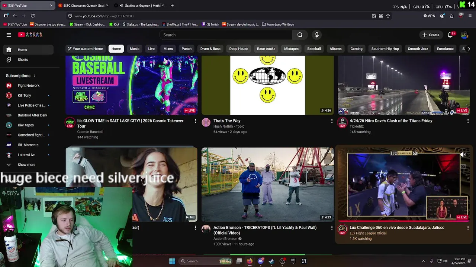
Task: Click in the YouTube search field
Action: pos(226,35)
